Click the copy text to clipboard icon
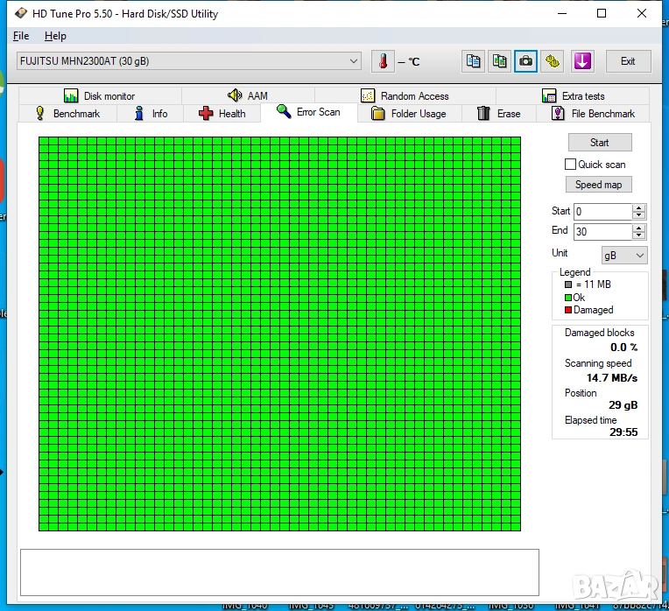Image resolution: width=669 pixels, height=611 pixels. coord(473,61)
